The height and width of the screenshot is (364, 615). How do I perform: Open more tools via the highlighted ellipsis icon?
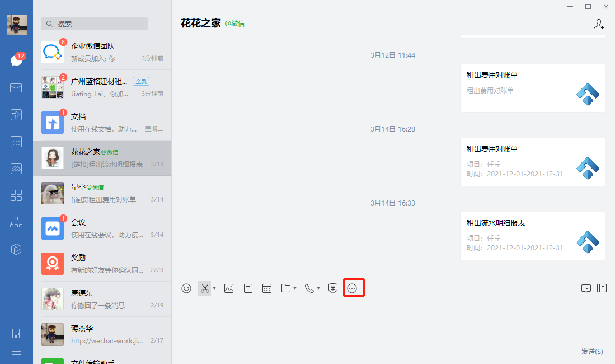(353, 288)
